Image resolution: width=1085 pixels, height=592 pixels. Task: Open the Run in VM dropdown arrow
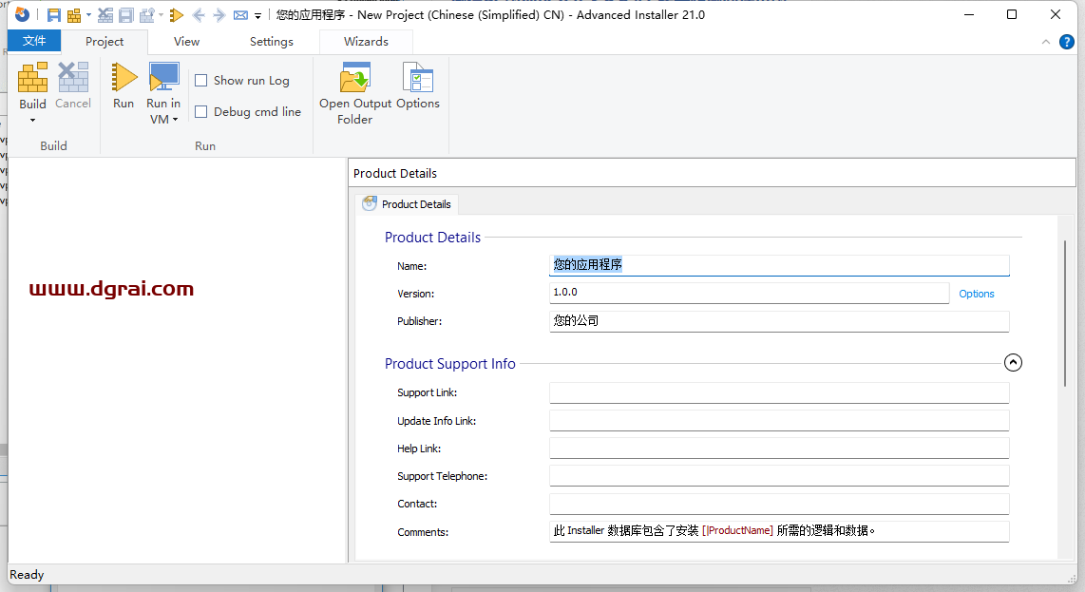tap(175, 120)
